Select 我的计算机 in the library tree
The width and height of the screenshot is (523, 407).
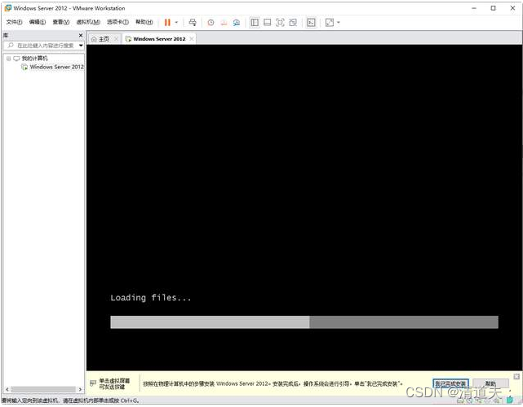pyautogui.click(x=35, y=59)
